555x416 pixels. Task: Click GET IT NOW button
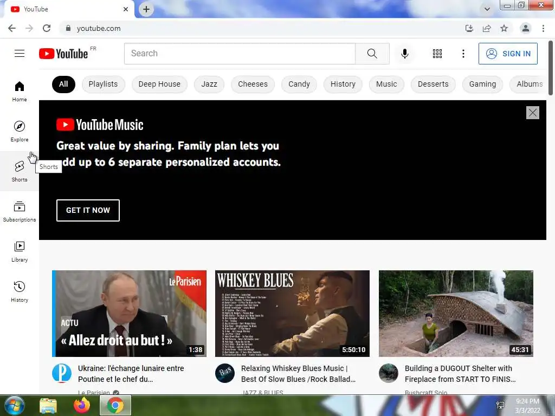88,210
